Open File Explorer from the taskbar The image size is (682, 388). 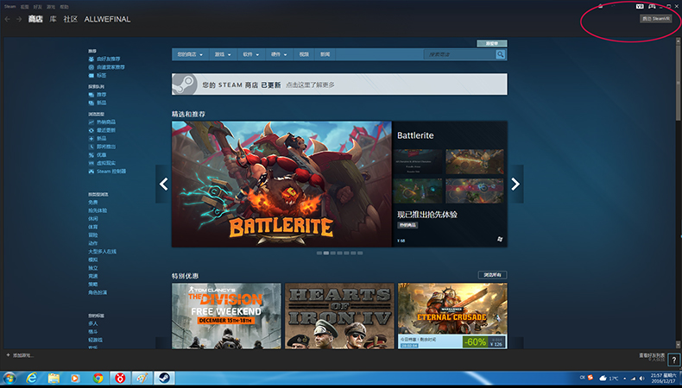point(54,378)
